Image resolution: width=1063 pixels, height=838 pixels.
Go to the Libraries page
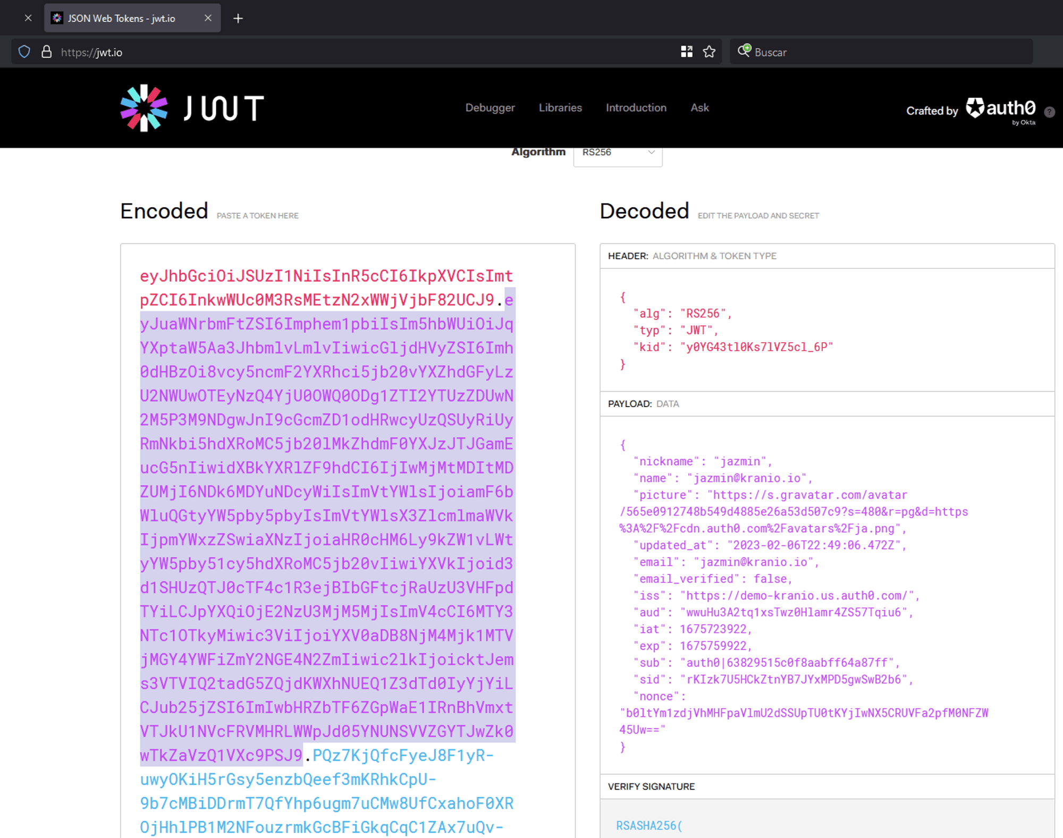coord(560,108)
